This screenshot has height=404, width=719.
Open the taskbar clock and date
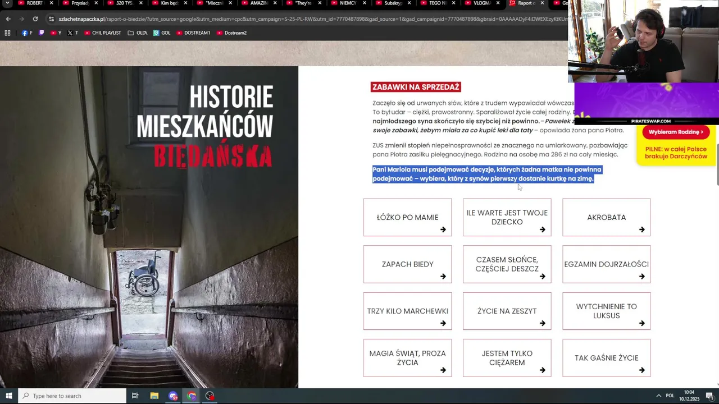689,396
